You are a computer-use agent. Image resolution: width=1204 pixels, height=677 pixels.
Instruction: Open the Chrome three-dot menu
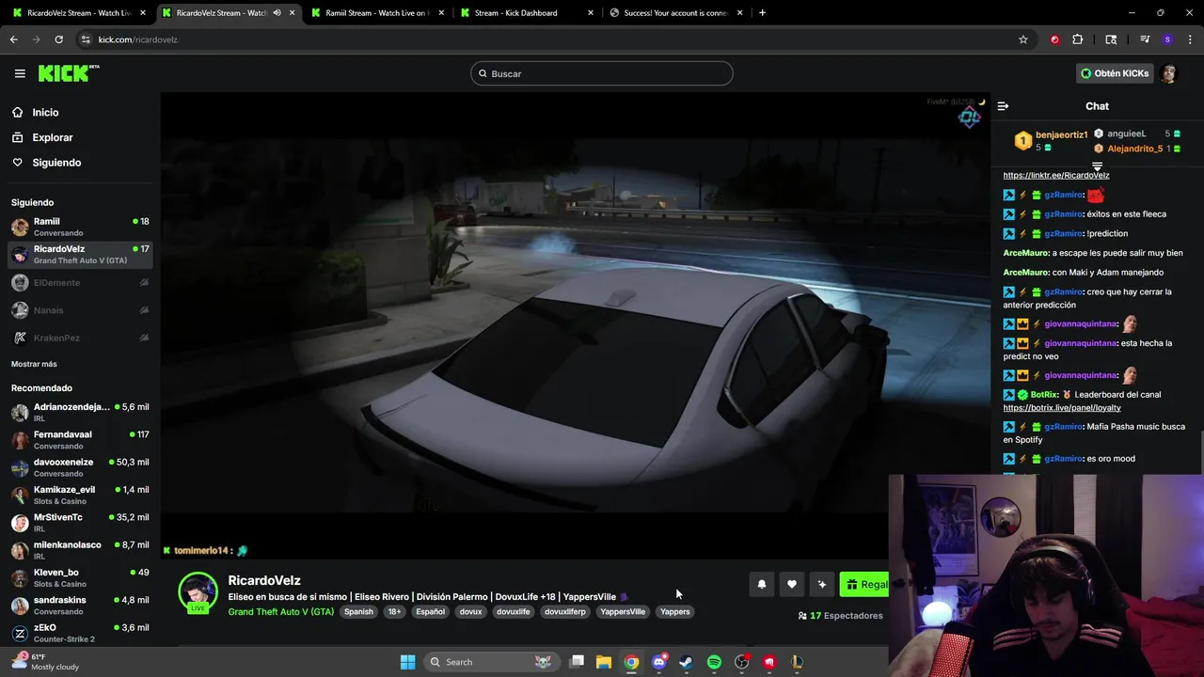click(x=1191, y=39)
